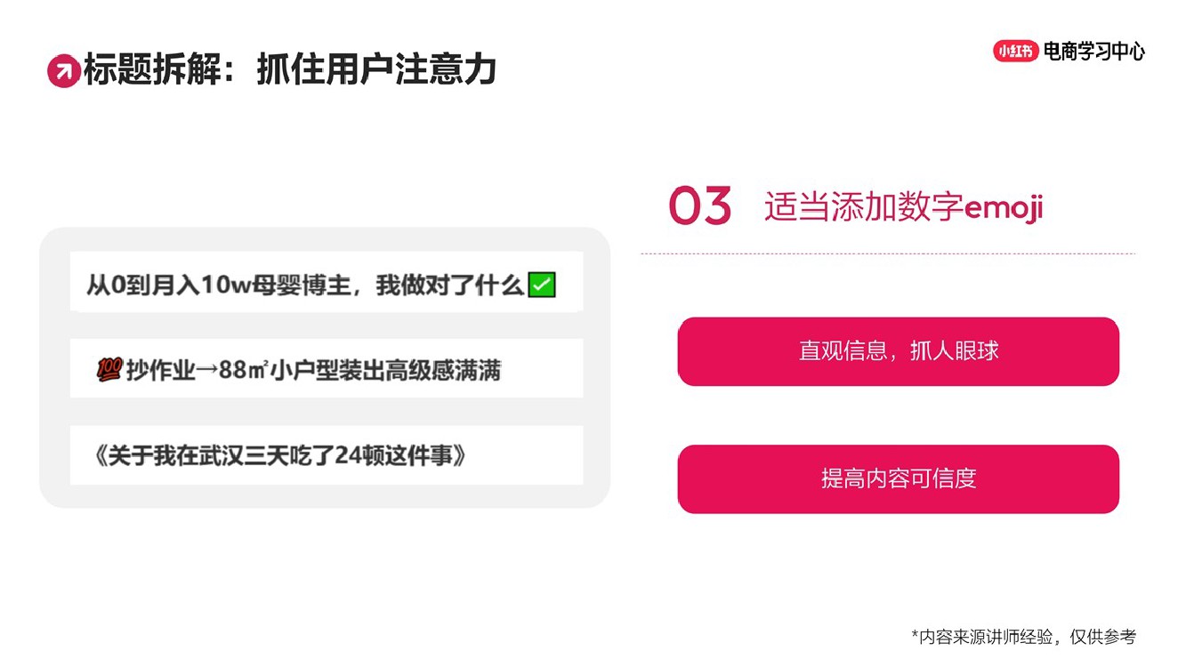The width and height of the screenshot is (1186, 667).
Task: Click the 提高内容可信度 button
Action: [898, 478]
